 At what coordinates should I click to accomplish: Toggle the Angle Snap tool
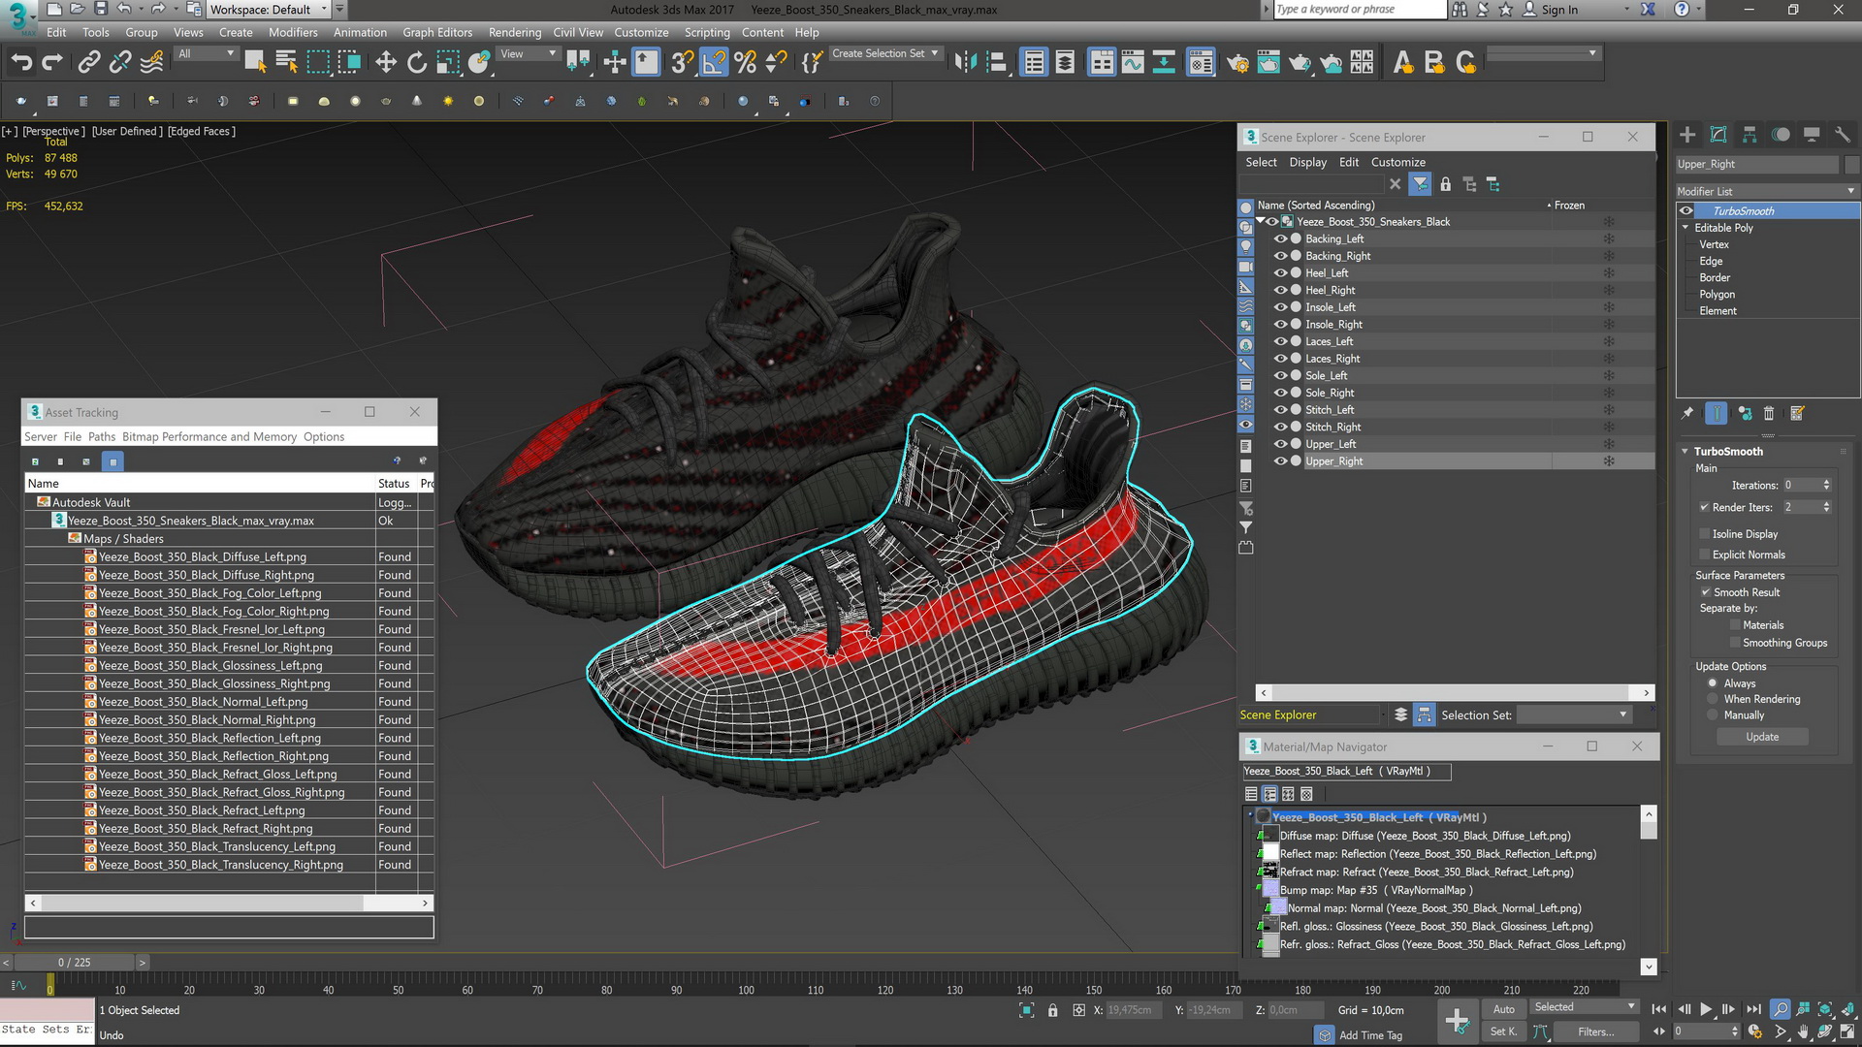714,62
